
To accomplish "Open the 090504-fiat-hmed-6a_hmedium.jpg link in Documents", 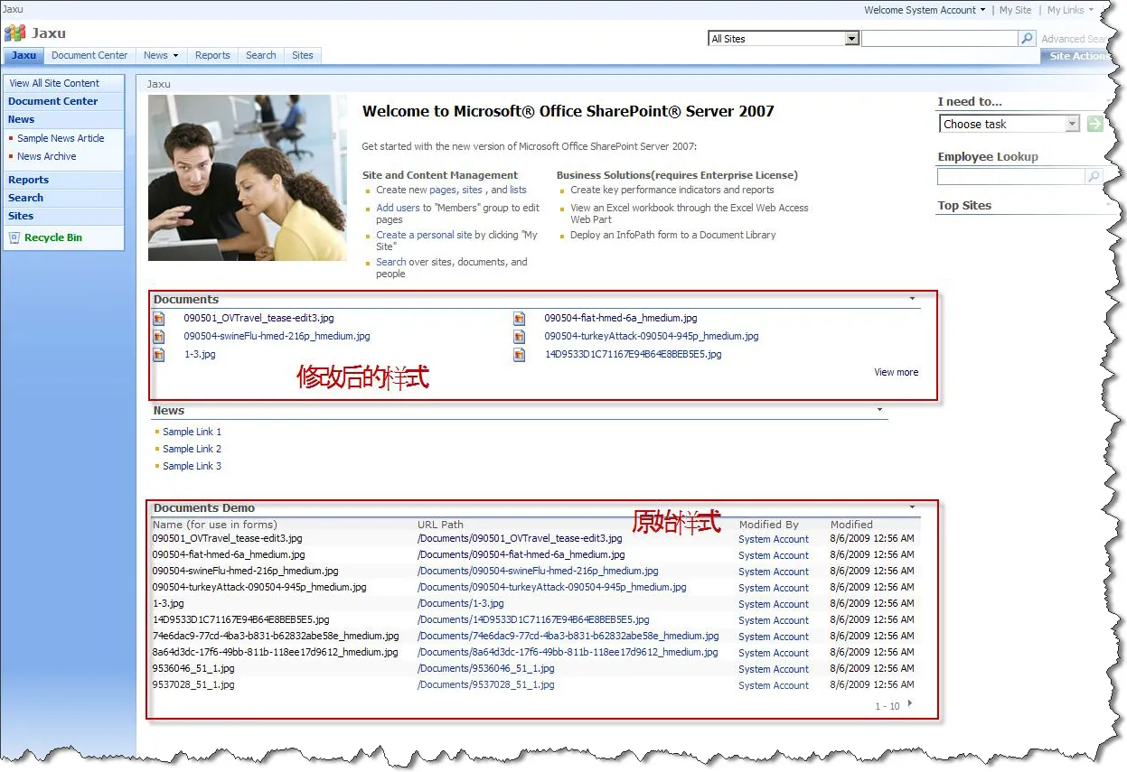I will pyautogui.click(x=620, y=318).
